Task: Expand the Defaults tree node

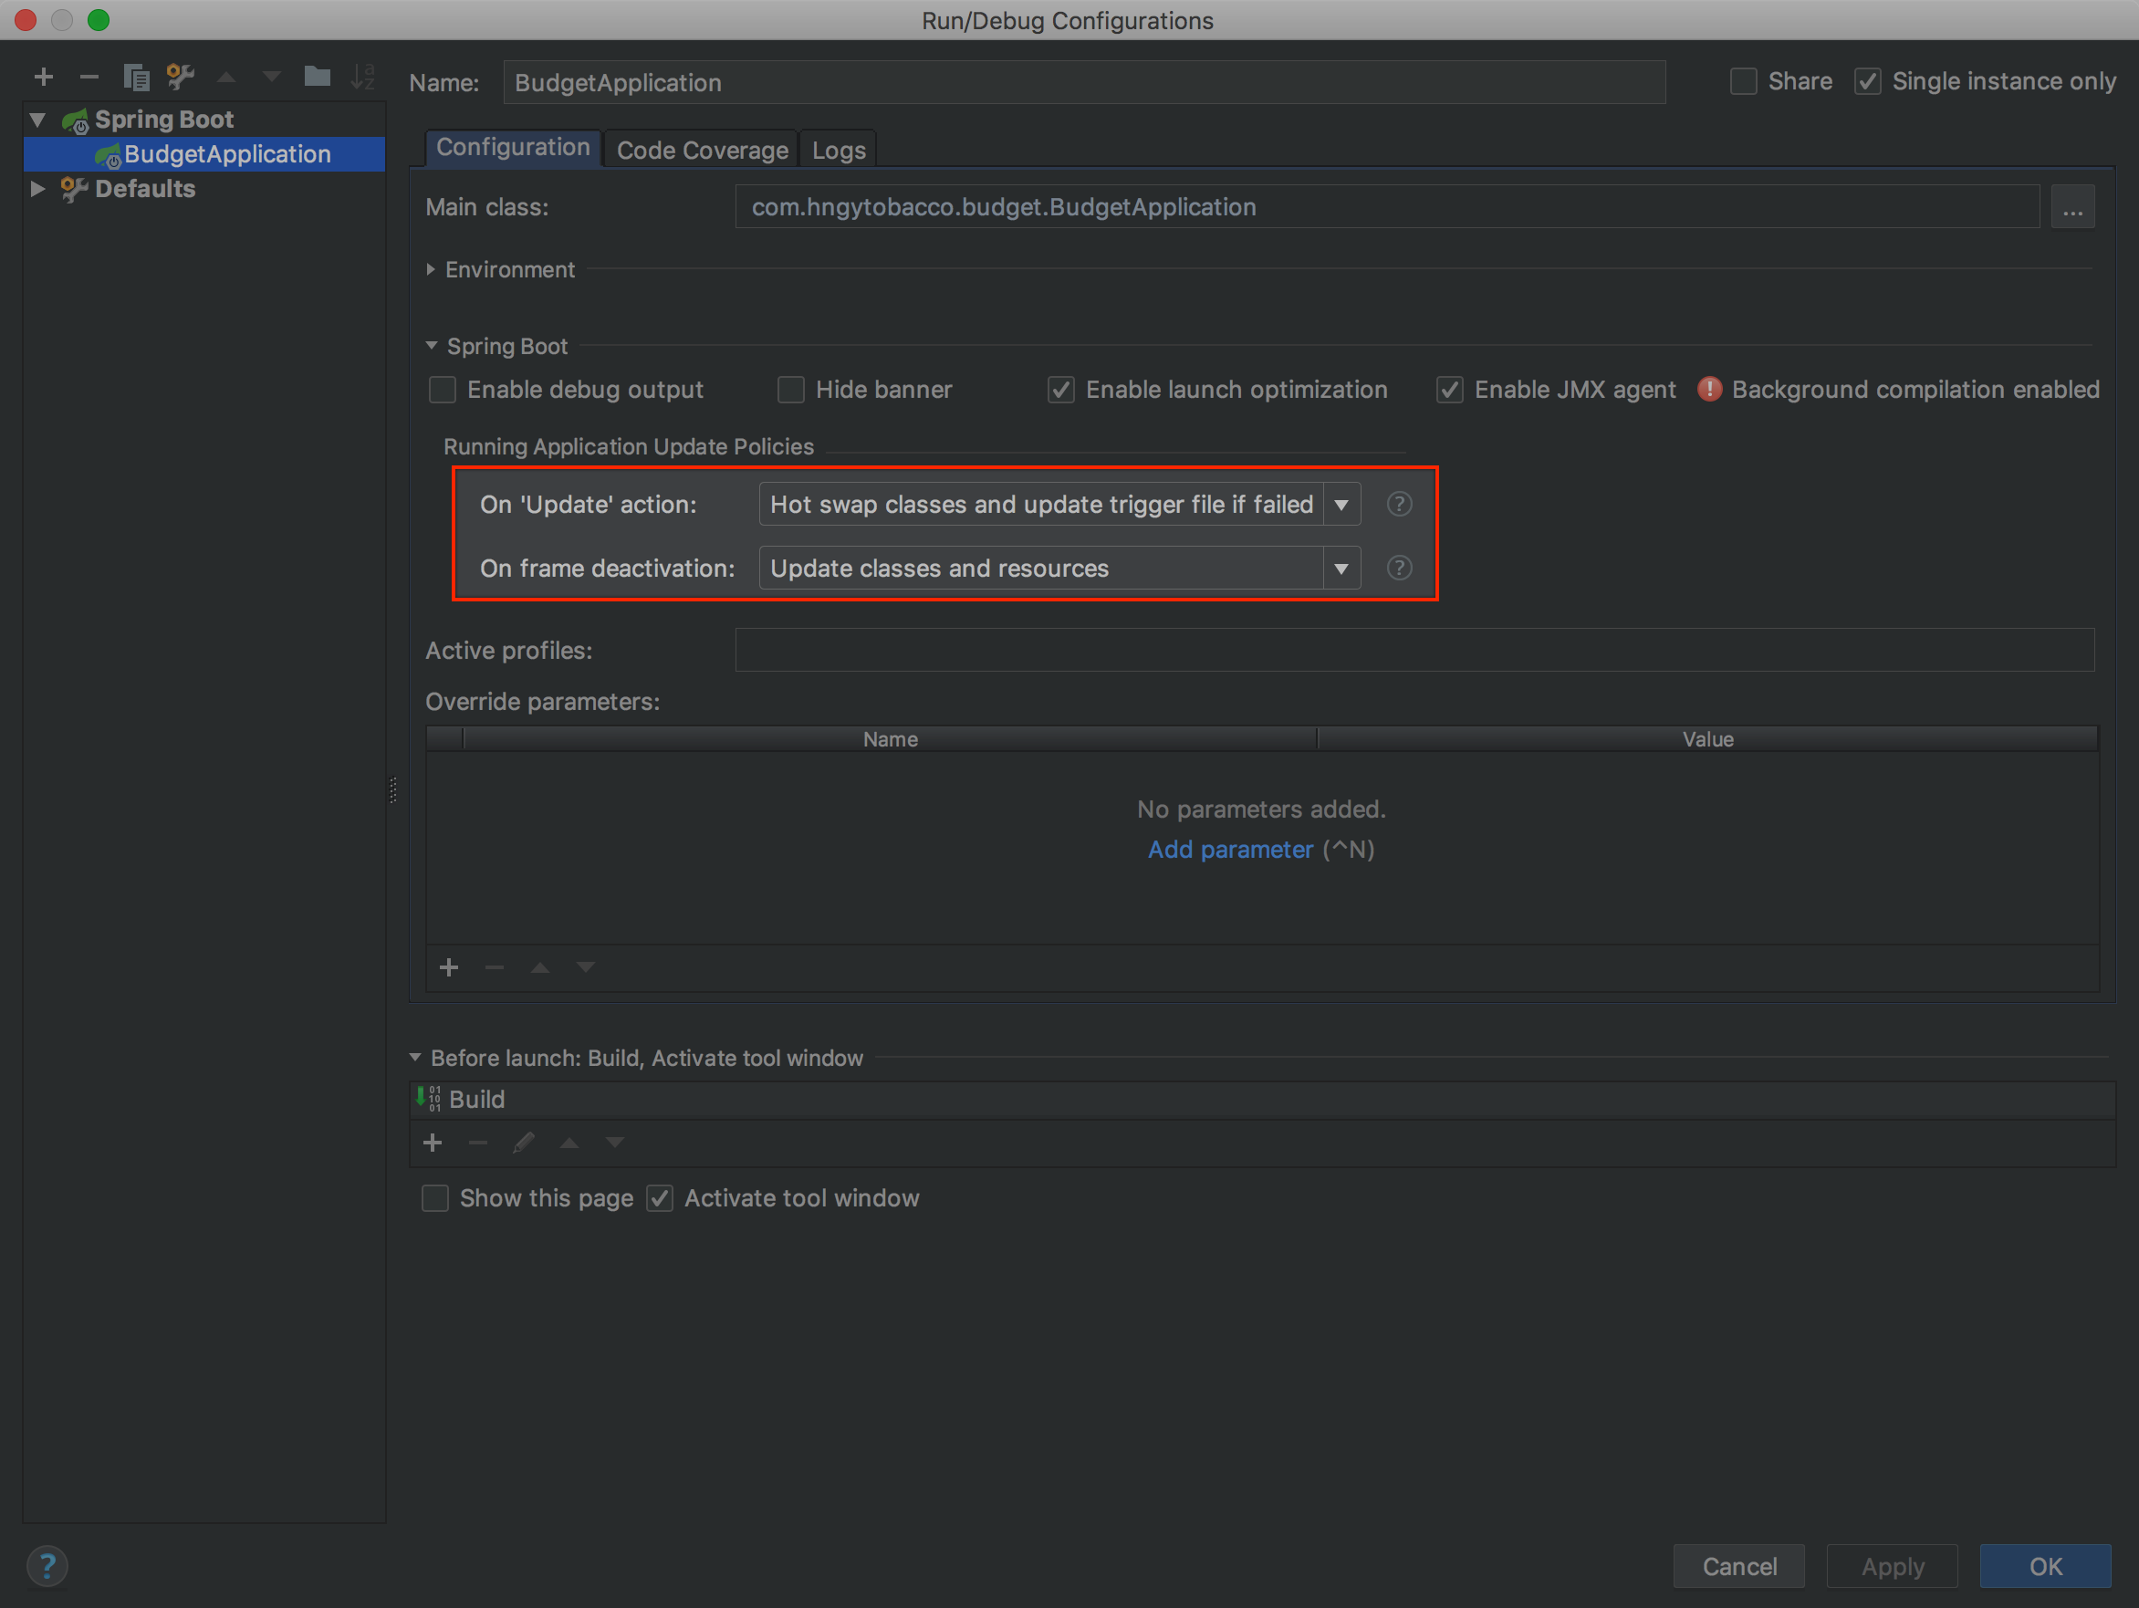Action: [37, 189]
